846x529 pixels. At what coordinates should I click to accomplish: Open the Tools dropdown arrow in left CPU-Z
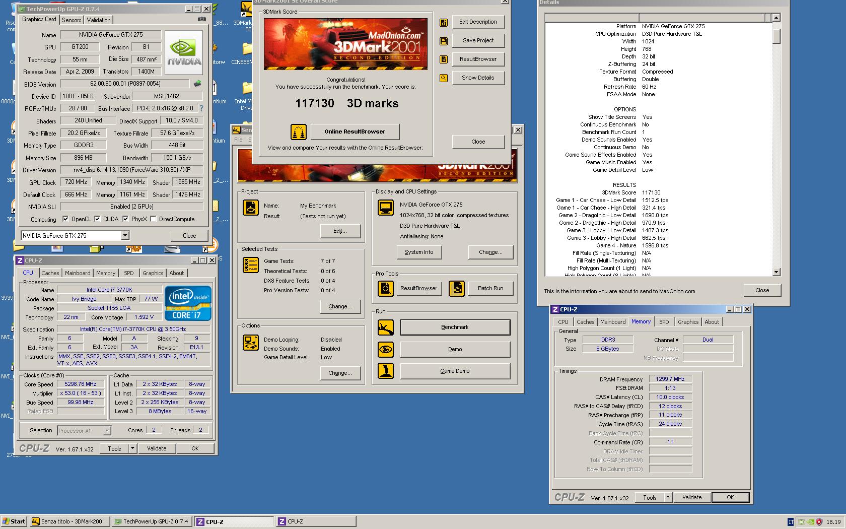click(x=132, y=448)
